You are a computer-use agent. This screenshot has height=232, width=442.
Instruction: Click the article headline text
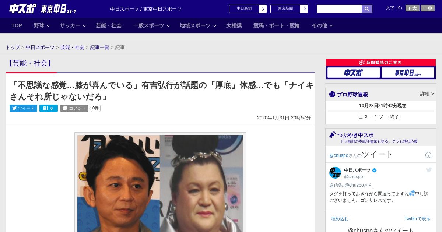tap(162, 91)
